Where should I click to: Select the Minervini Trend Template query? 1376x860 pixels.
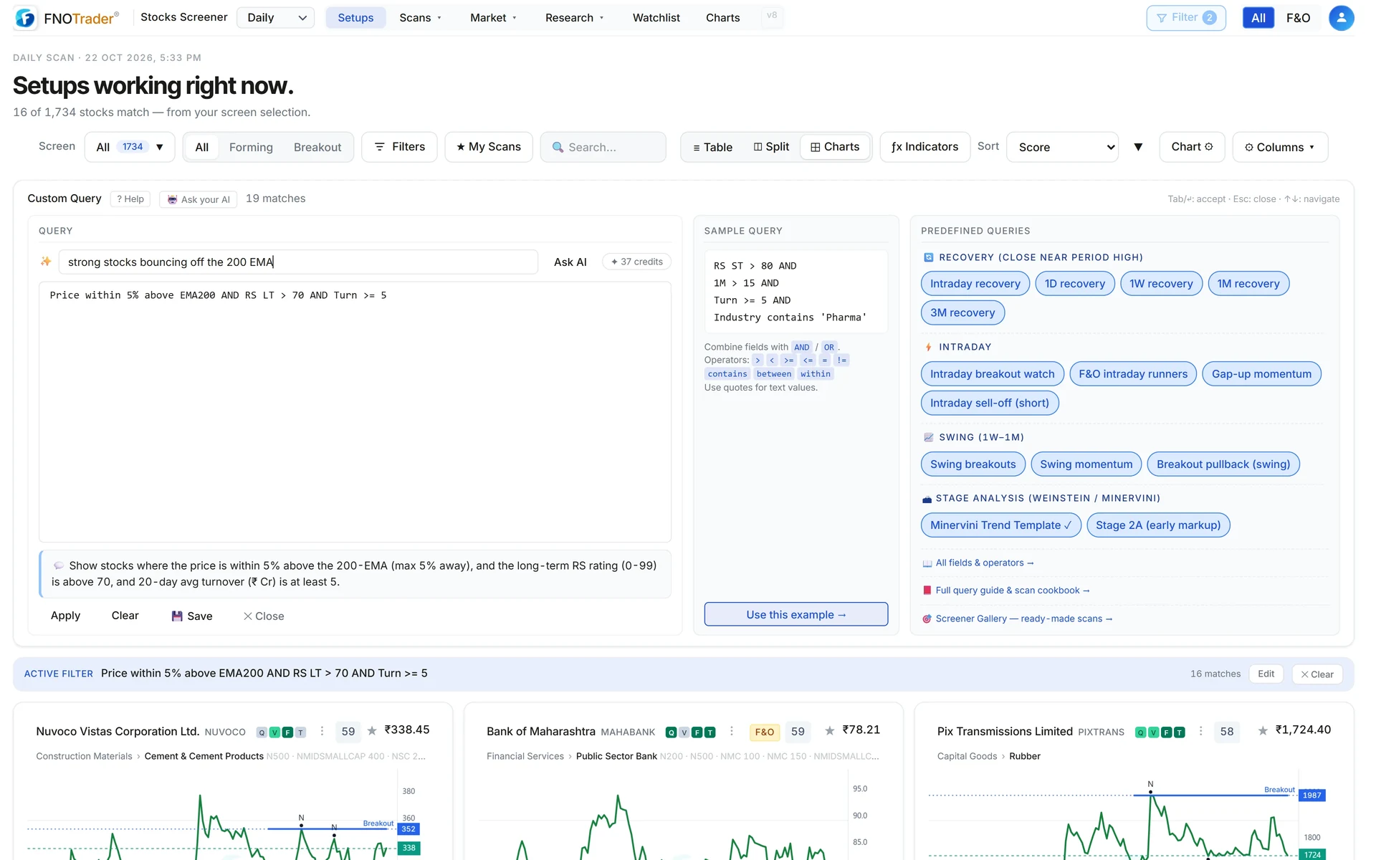click(x=1000, y=525)
